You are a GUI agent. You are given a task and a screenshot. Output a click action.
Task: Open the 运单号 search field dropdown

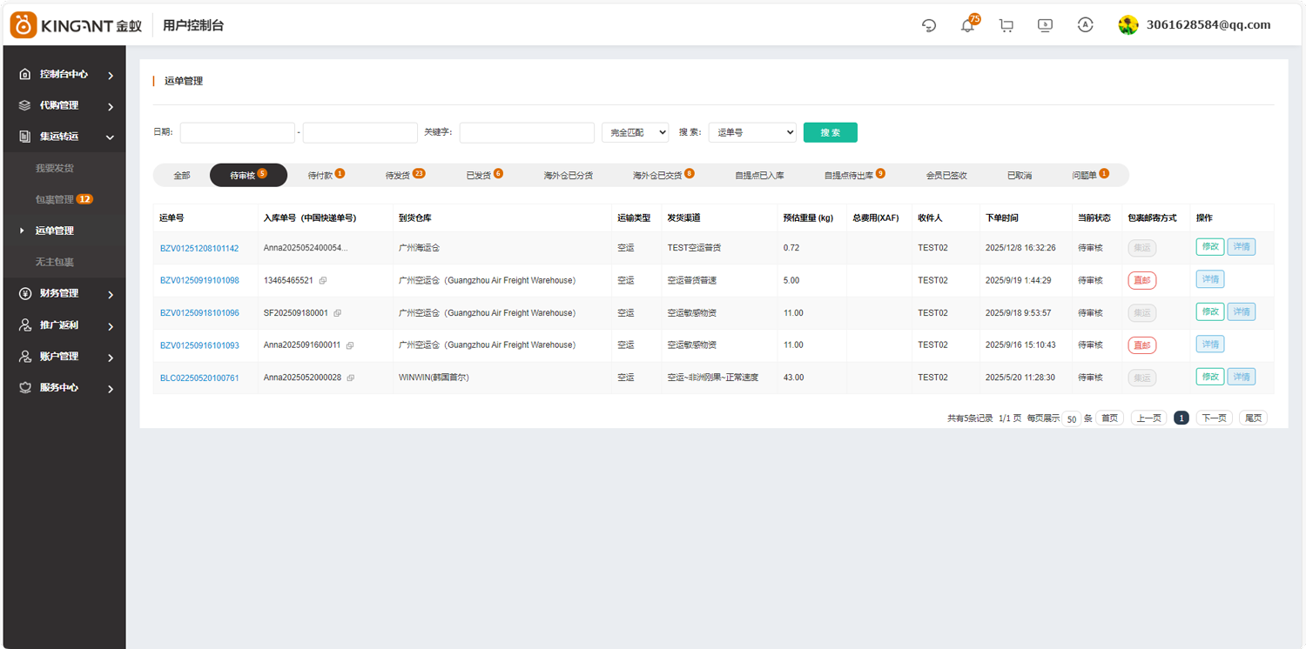pos(752,132)
